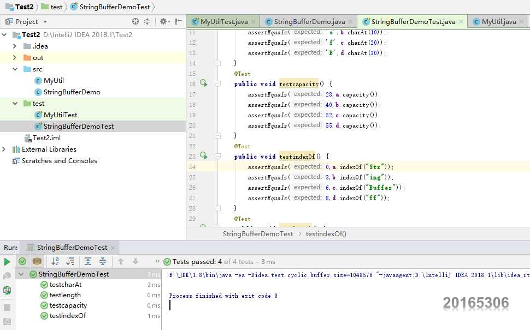
Task: Open Project panel settings gear
Action: [163, 22]
